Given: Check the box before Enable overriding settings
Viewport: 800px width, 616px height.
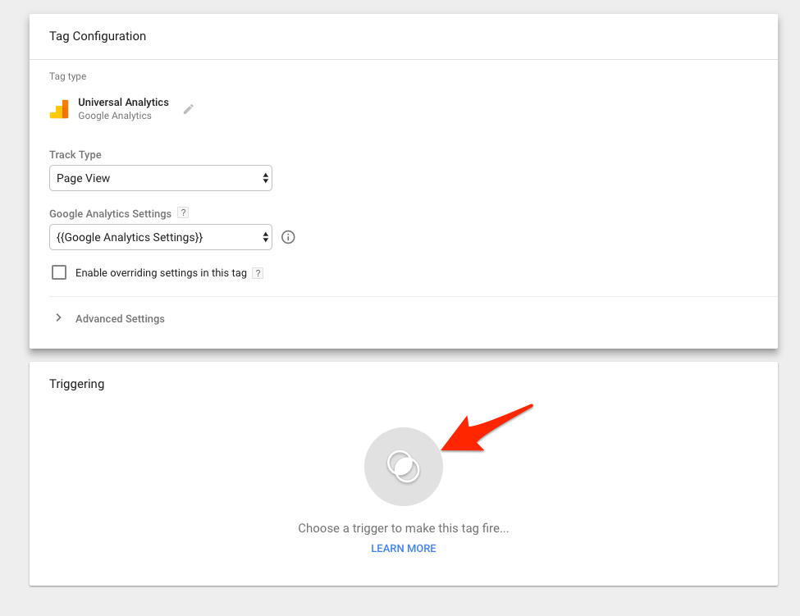Looking at the screenshot, I should click(x=58, y=271).
